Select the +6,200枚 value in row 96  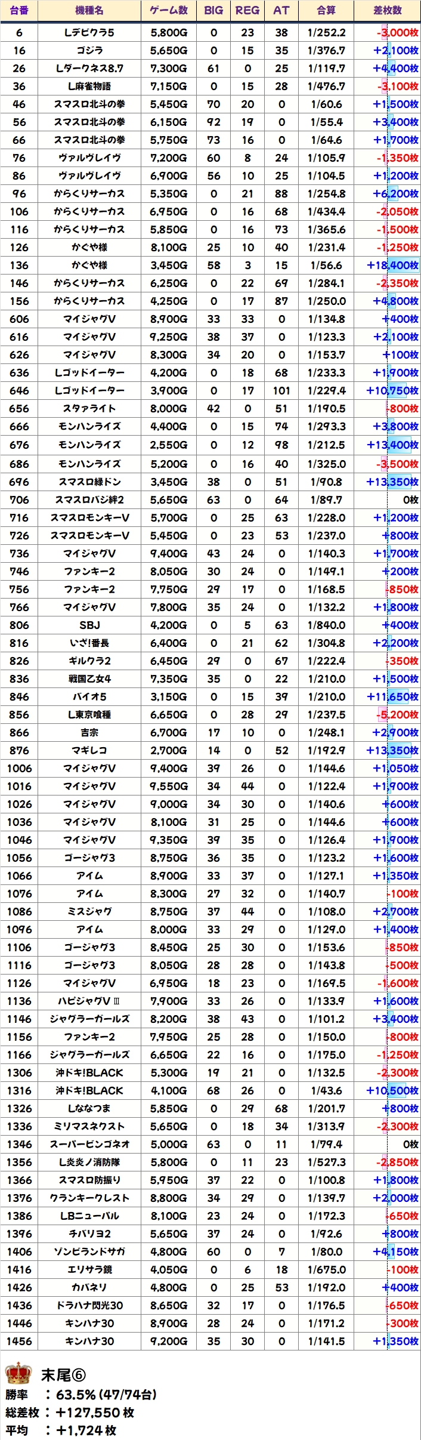click(x=396, y=194)
